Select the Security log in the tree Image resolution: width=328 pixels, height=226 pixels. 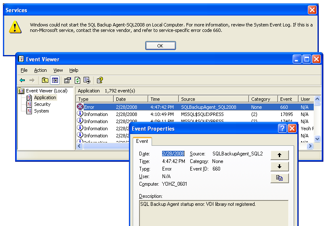(42, 104)
